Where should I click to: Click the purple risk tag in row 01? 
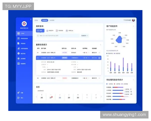64,53
